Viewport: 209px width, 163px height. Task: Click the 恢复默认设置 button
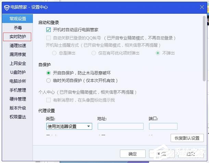tap(187, 138)
